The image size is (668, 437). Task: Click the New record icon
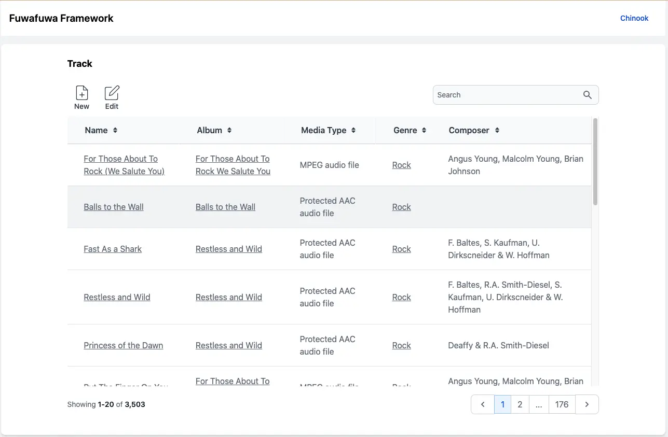click(81, 93)
